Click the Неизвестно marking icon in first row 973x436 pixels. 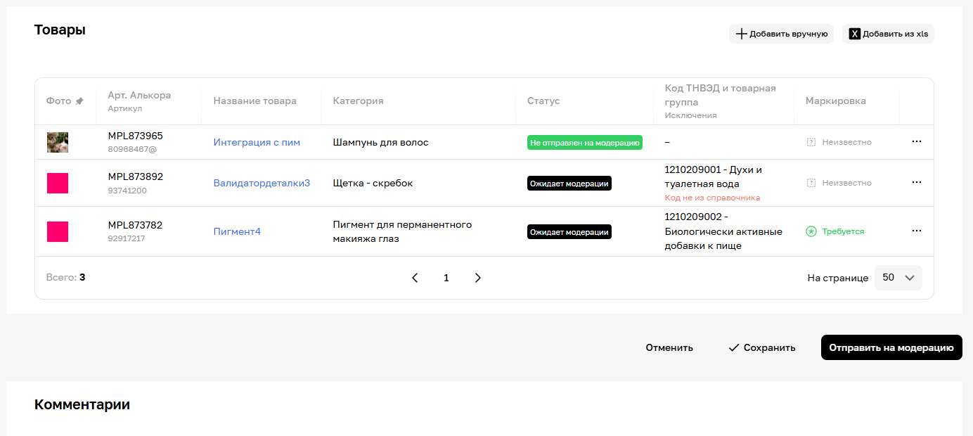pyautogui.click(x=811, y=142)
